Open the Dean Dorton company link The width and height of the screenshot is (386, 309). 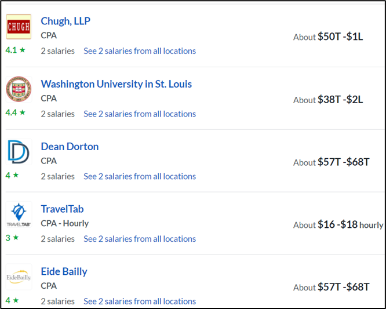tap(70, 147)
